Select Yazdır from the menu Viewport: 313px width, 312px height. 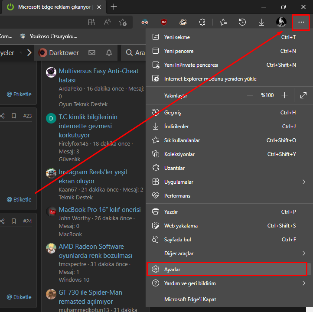point(229,211)
